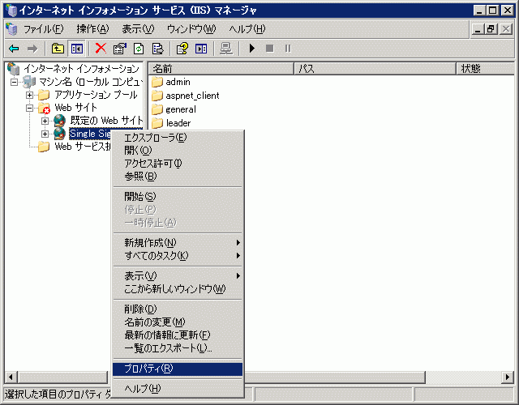Click tree pane scroll left arrow
The height and width of the screenshot is (405, 519).
tap(11, 377)
